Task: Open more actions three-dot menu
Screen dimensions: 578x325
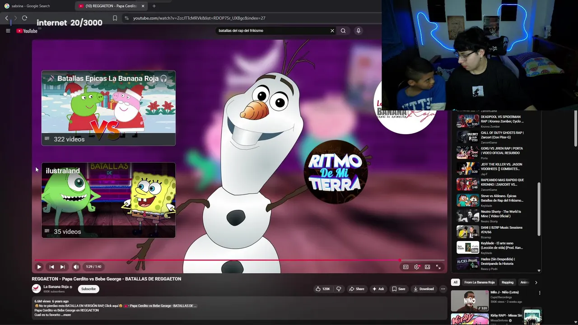Action: point(443,289)
